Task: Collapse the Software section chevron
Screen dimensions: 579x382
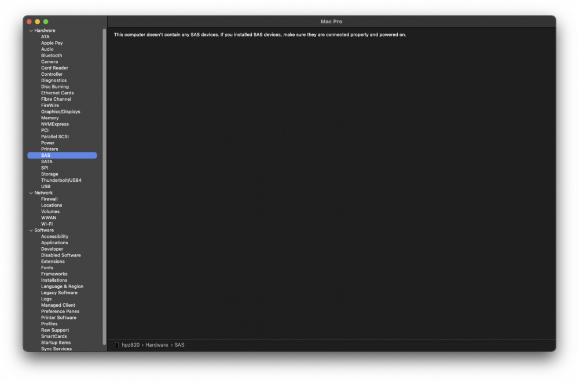Action: 31,230
